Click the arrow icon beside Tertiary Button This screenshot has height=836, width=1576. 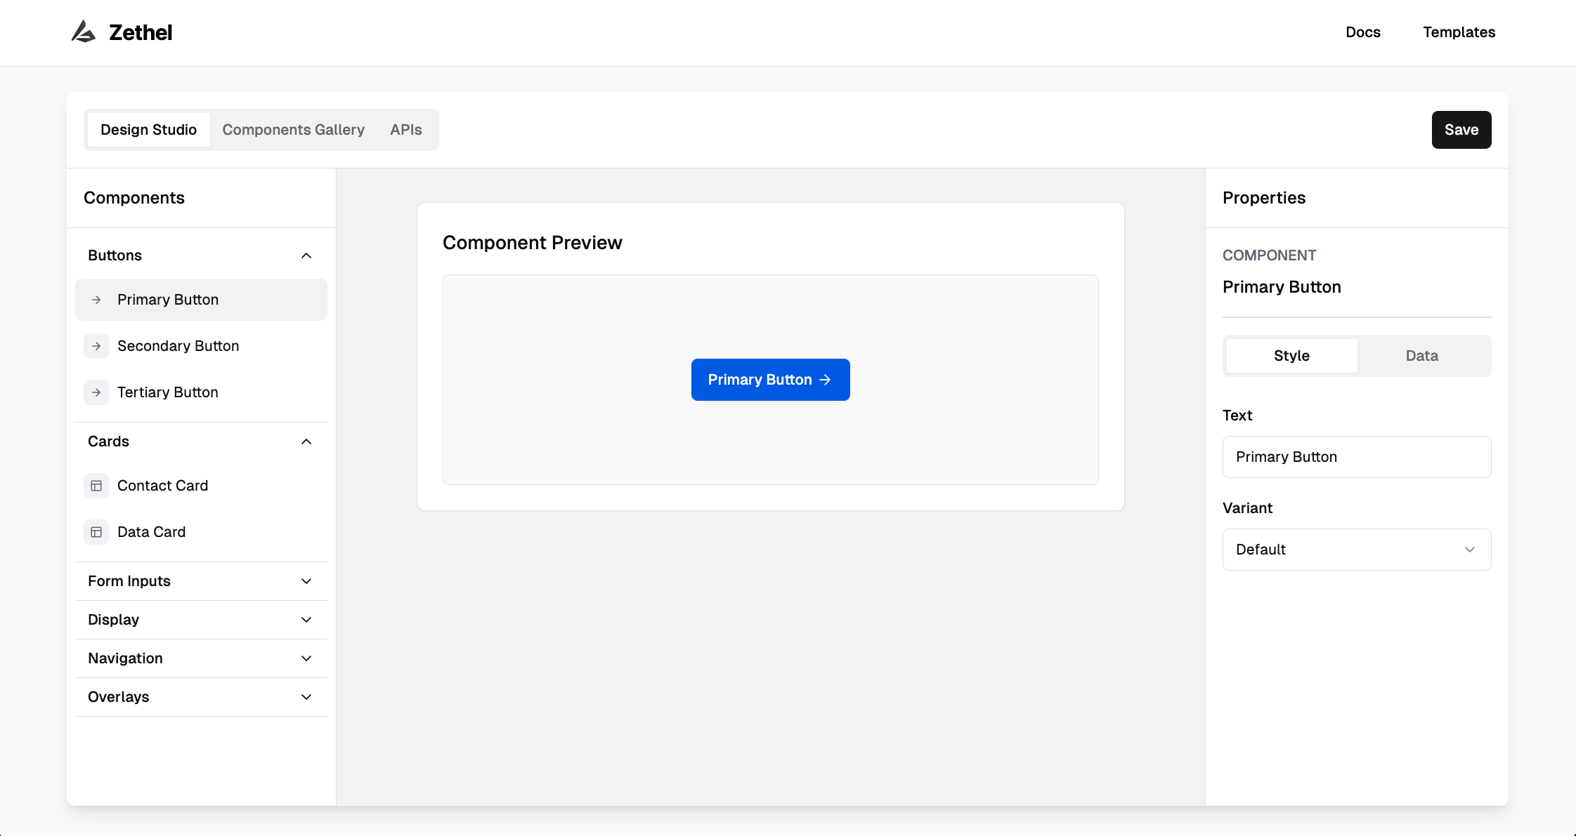(x=96, y=392)
